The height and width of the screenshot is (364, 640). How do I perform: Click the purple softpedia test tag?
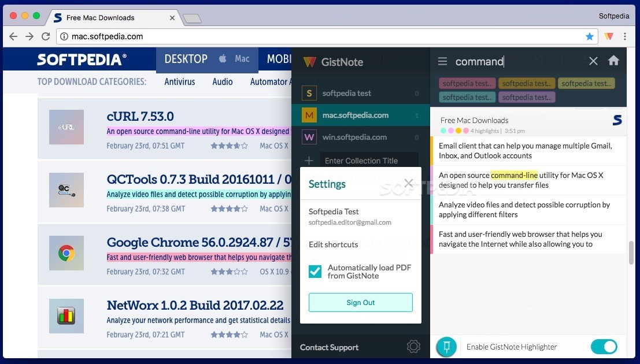[527, 97]
